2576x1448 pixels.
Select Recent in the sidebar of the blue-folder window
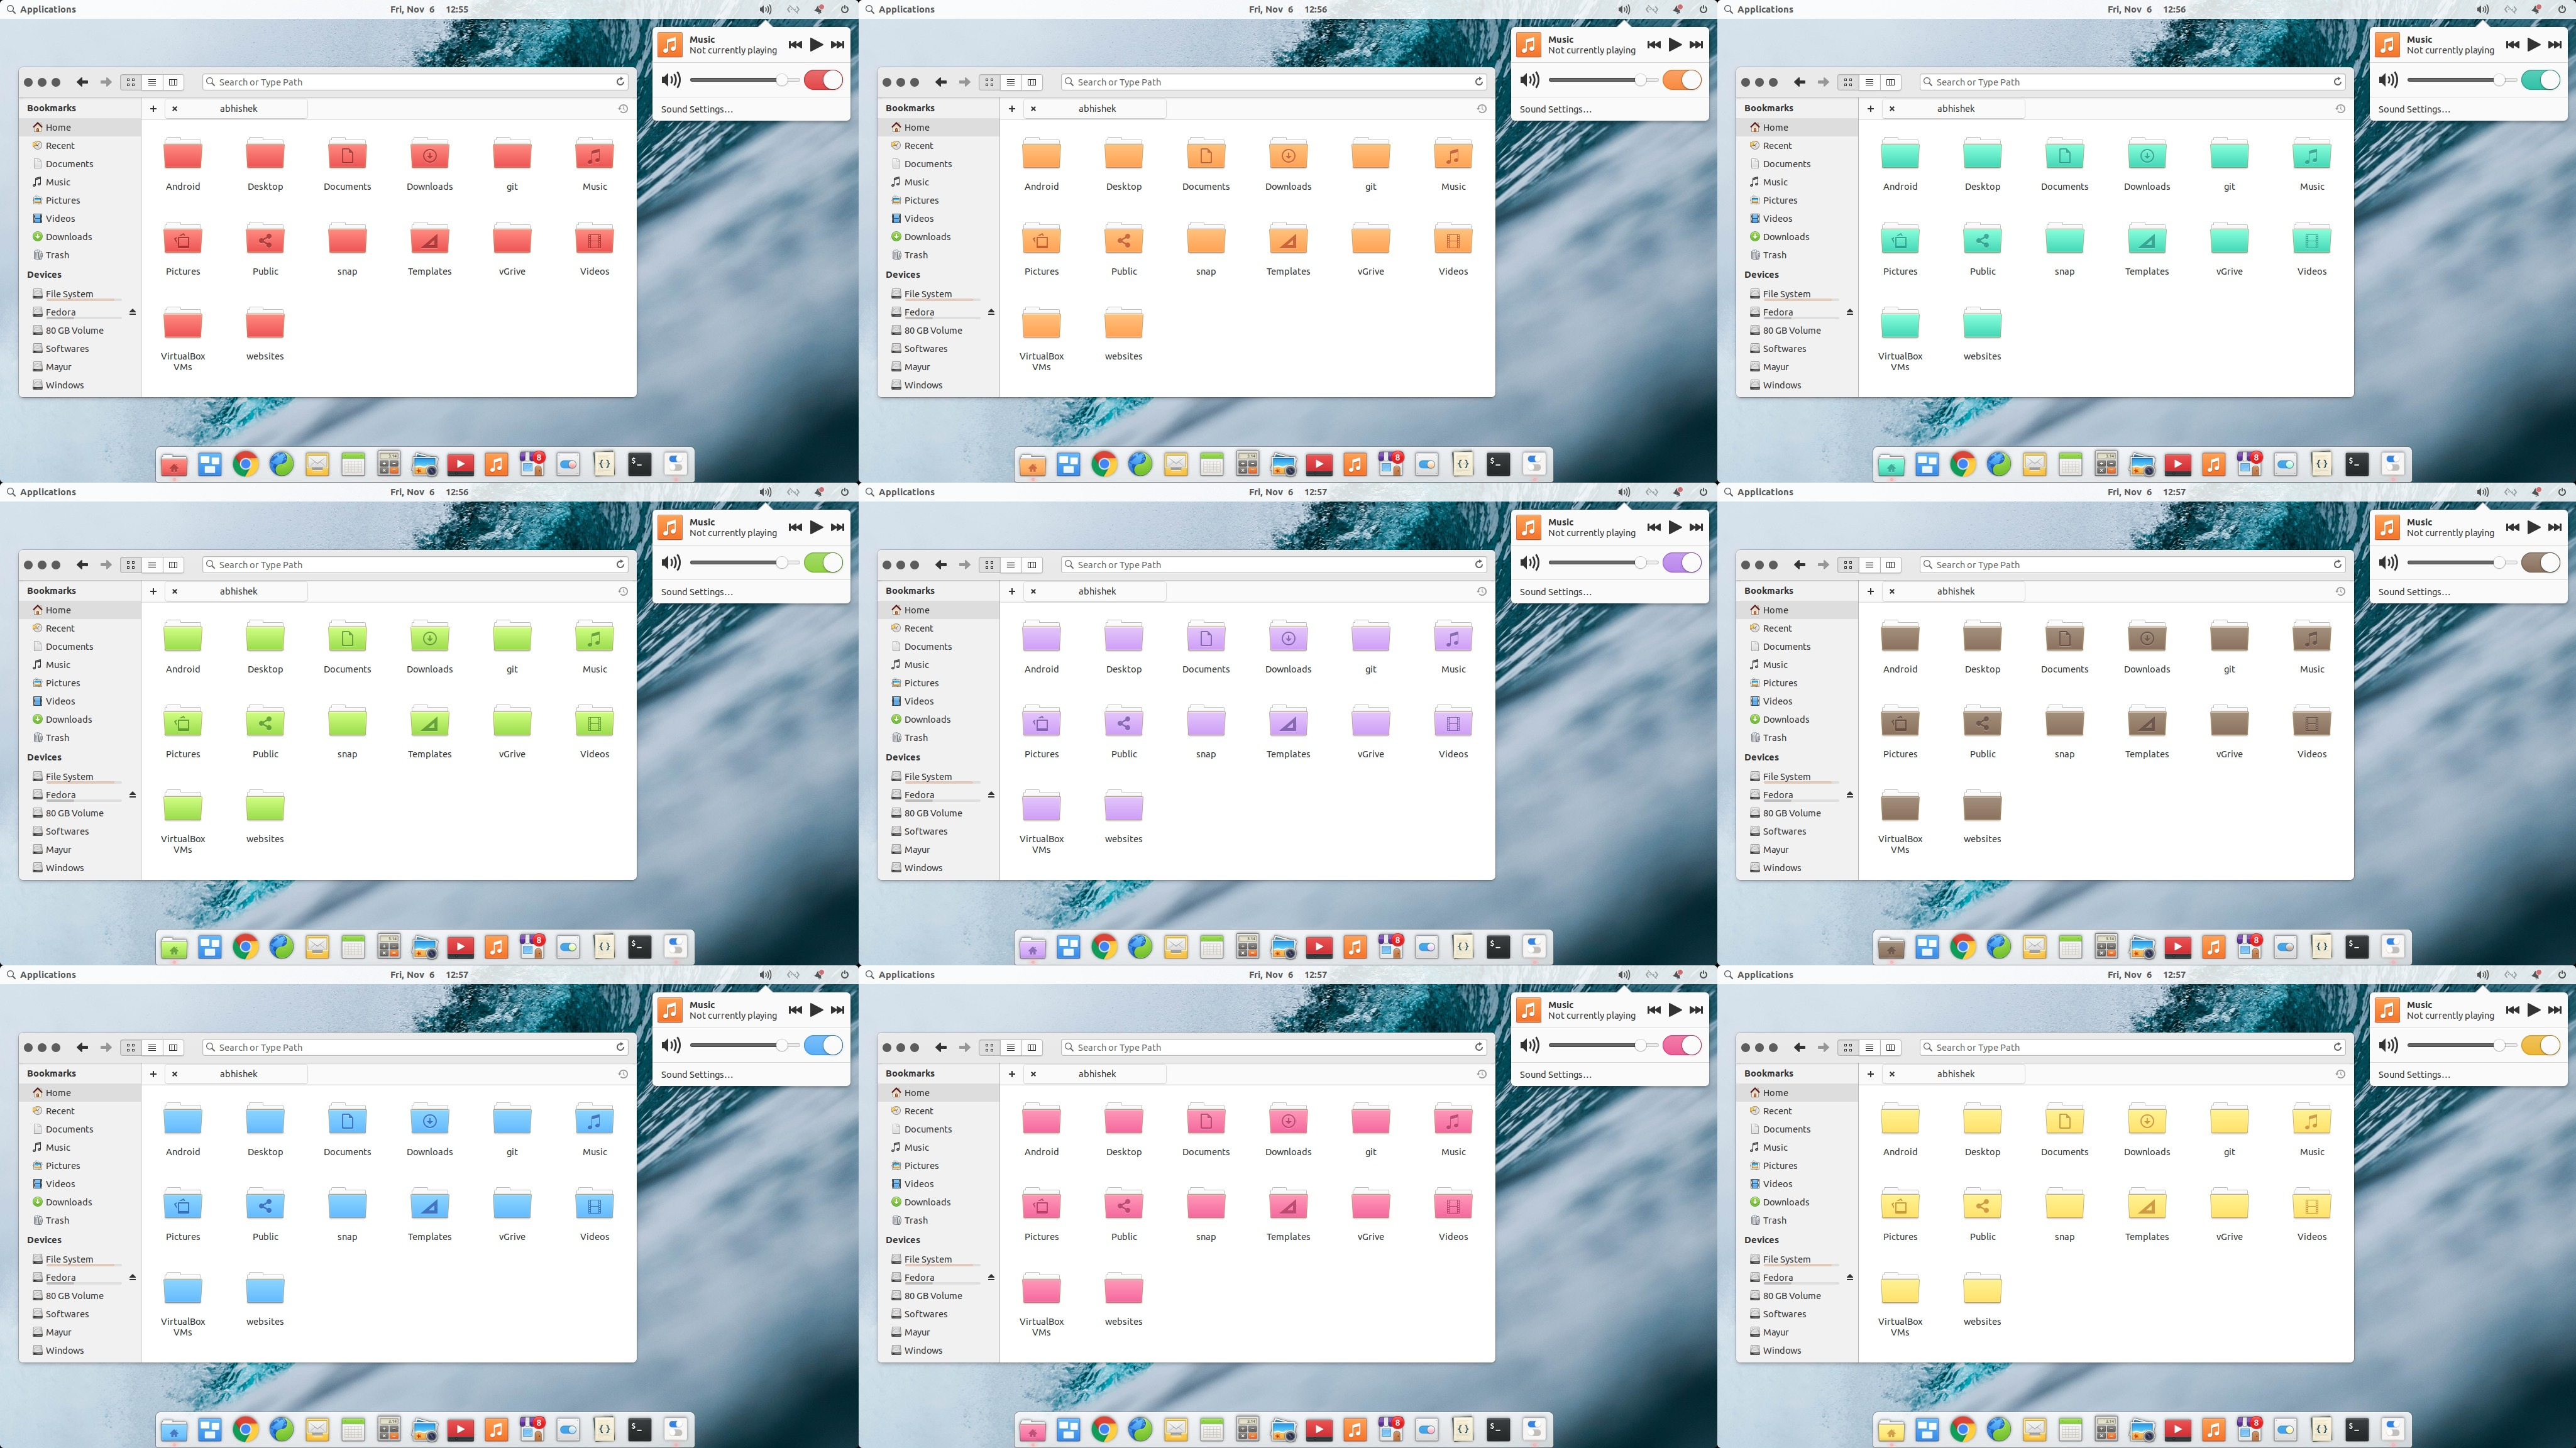(60, 1111)
